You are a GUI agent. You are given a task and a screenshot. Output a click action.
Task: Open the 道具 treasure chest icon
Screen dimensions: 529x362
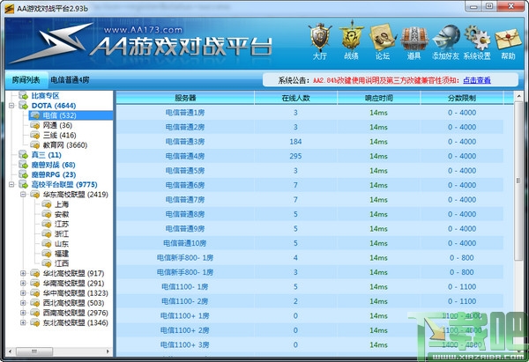(411, 39)
